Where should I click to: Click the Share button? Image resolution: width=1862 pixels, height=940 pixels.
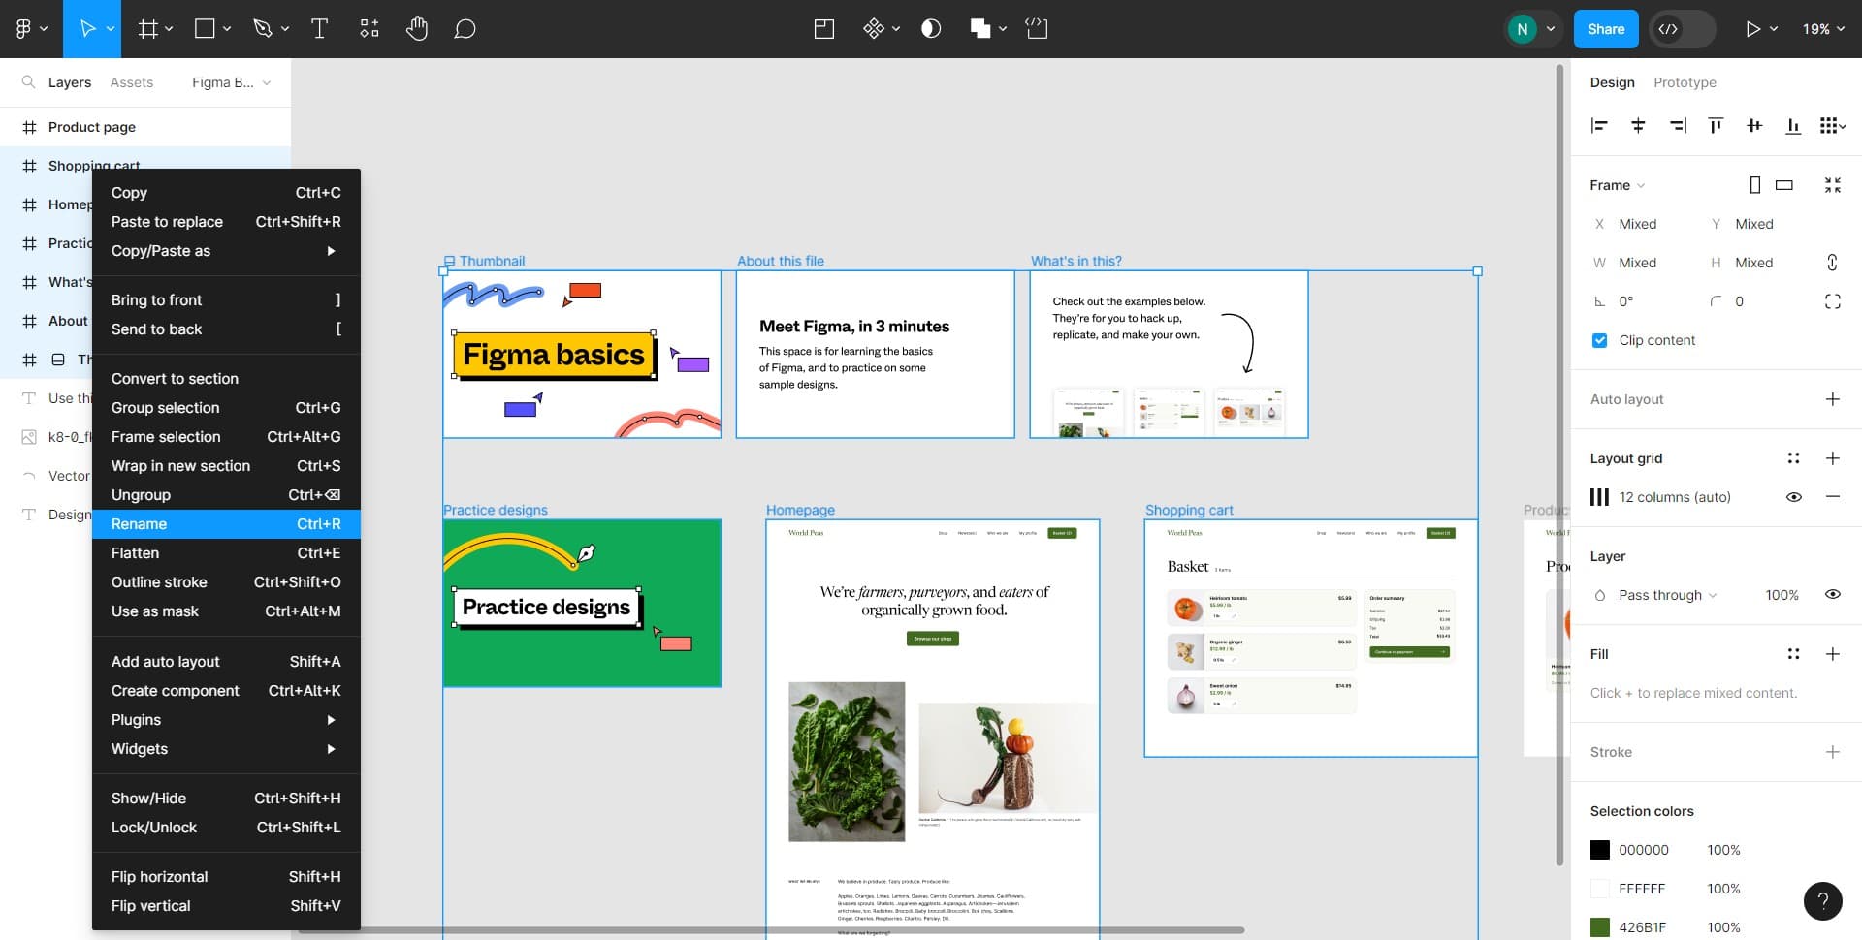pyautogui.click(x=1605, y=29)
